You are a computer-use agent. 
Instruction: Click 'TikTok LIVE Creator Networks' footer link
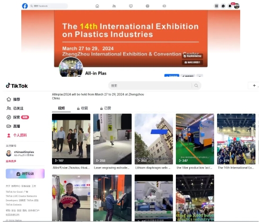click(x=21, y=196)
